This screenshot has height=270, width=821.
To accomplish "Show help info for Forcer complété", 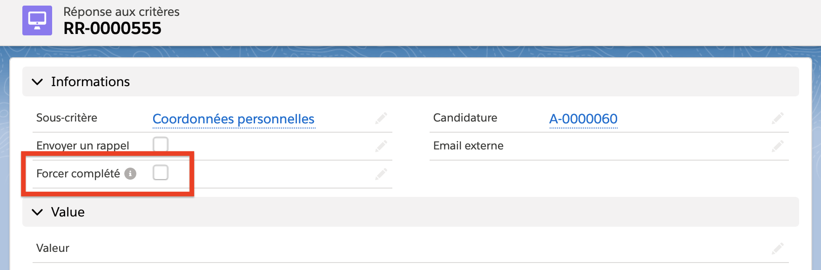I will click(x=130, y=174).
